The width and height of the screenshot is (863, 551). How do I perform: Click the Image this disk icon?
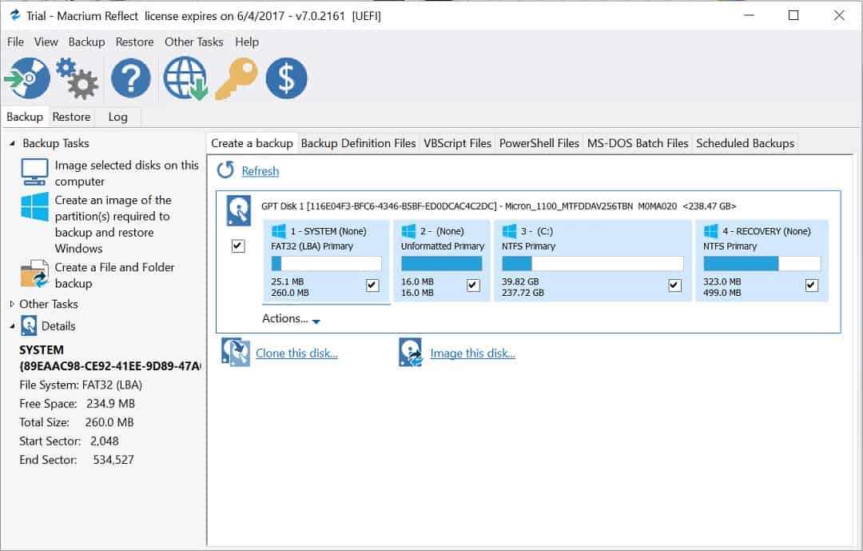(x=411, y=353)
